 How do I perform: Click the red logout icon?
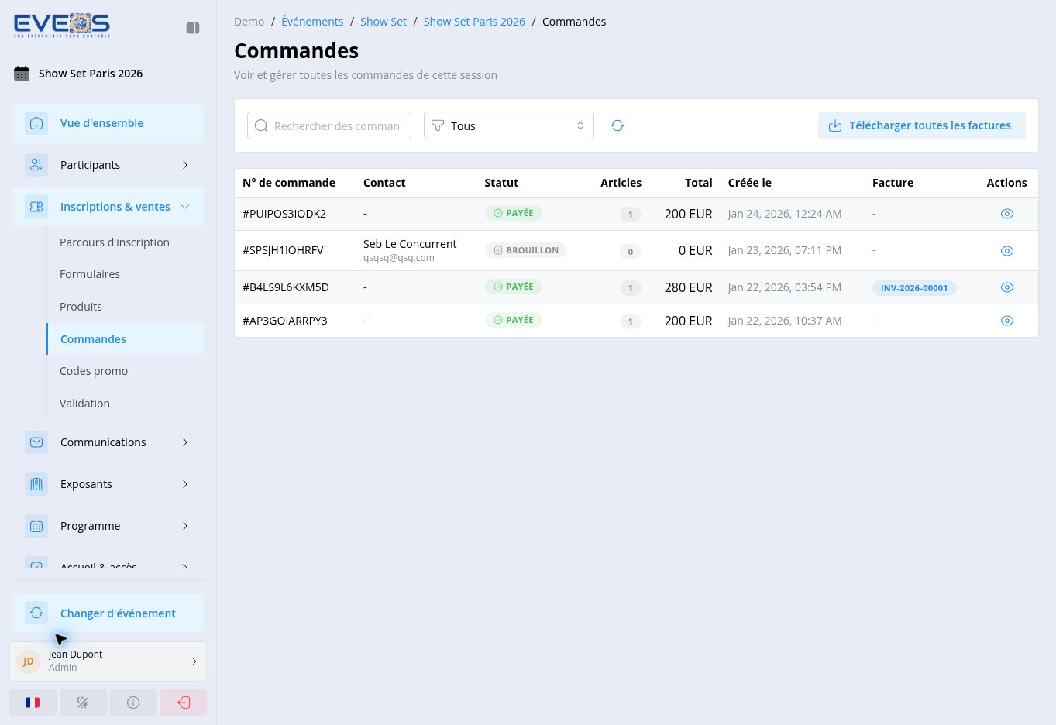pos(184,703)
